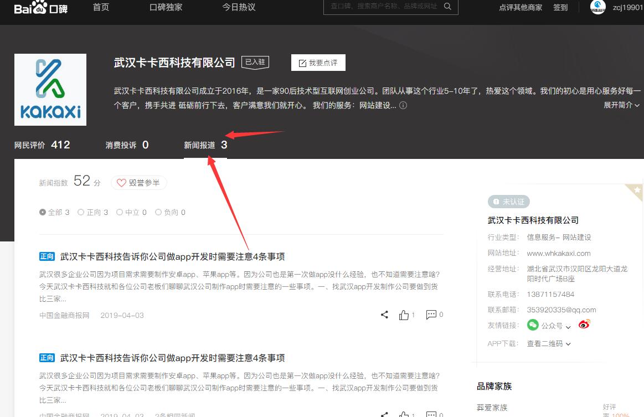This screenshot has width=644, height=417.
Task: Open comments on first news article
Action: coord(431,315)
